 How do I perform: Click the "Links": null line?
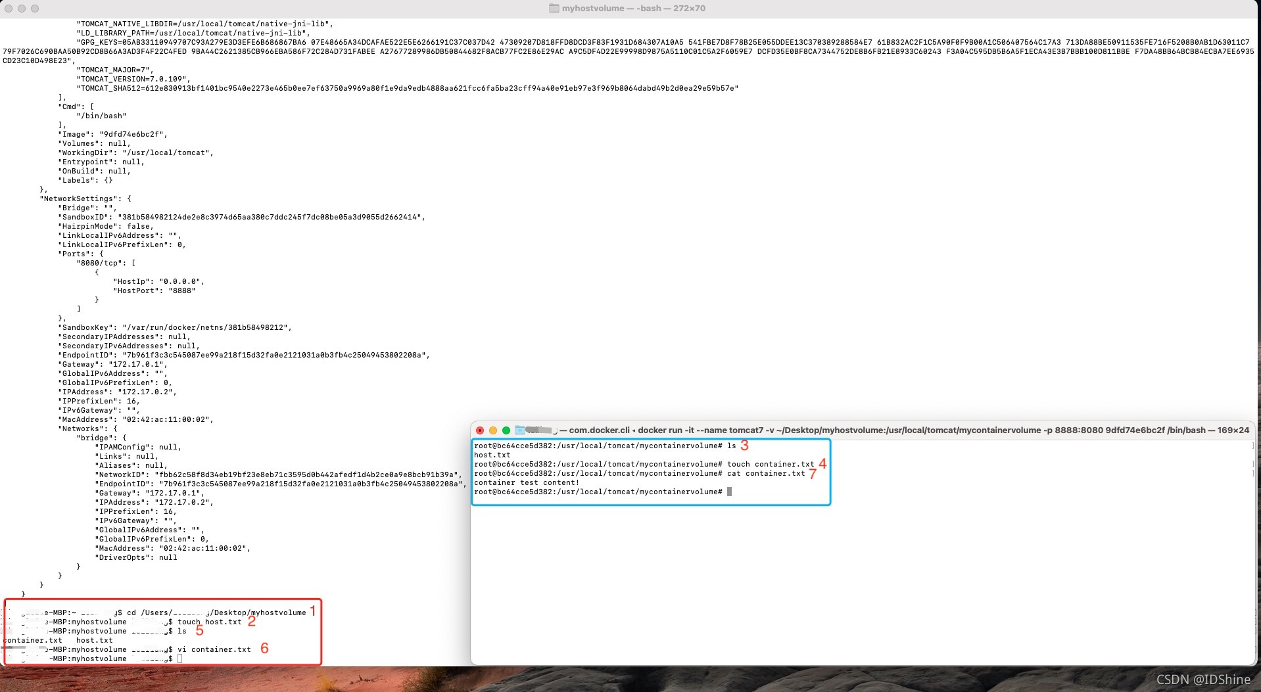[126, 456]
